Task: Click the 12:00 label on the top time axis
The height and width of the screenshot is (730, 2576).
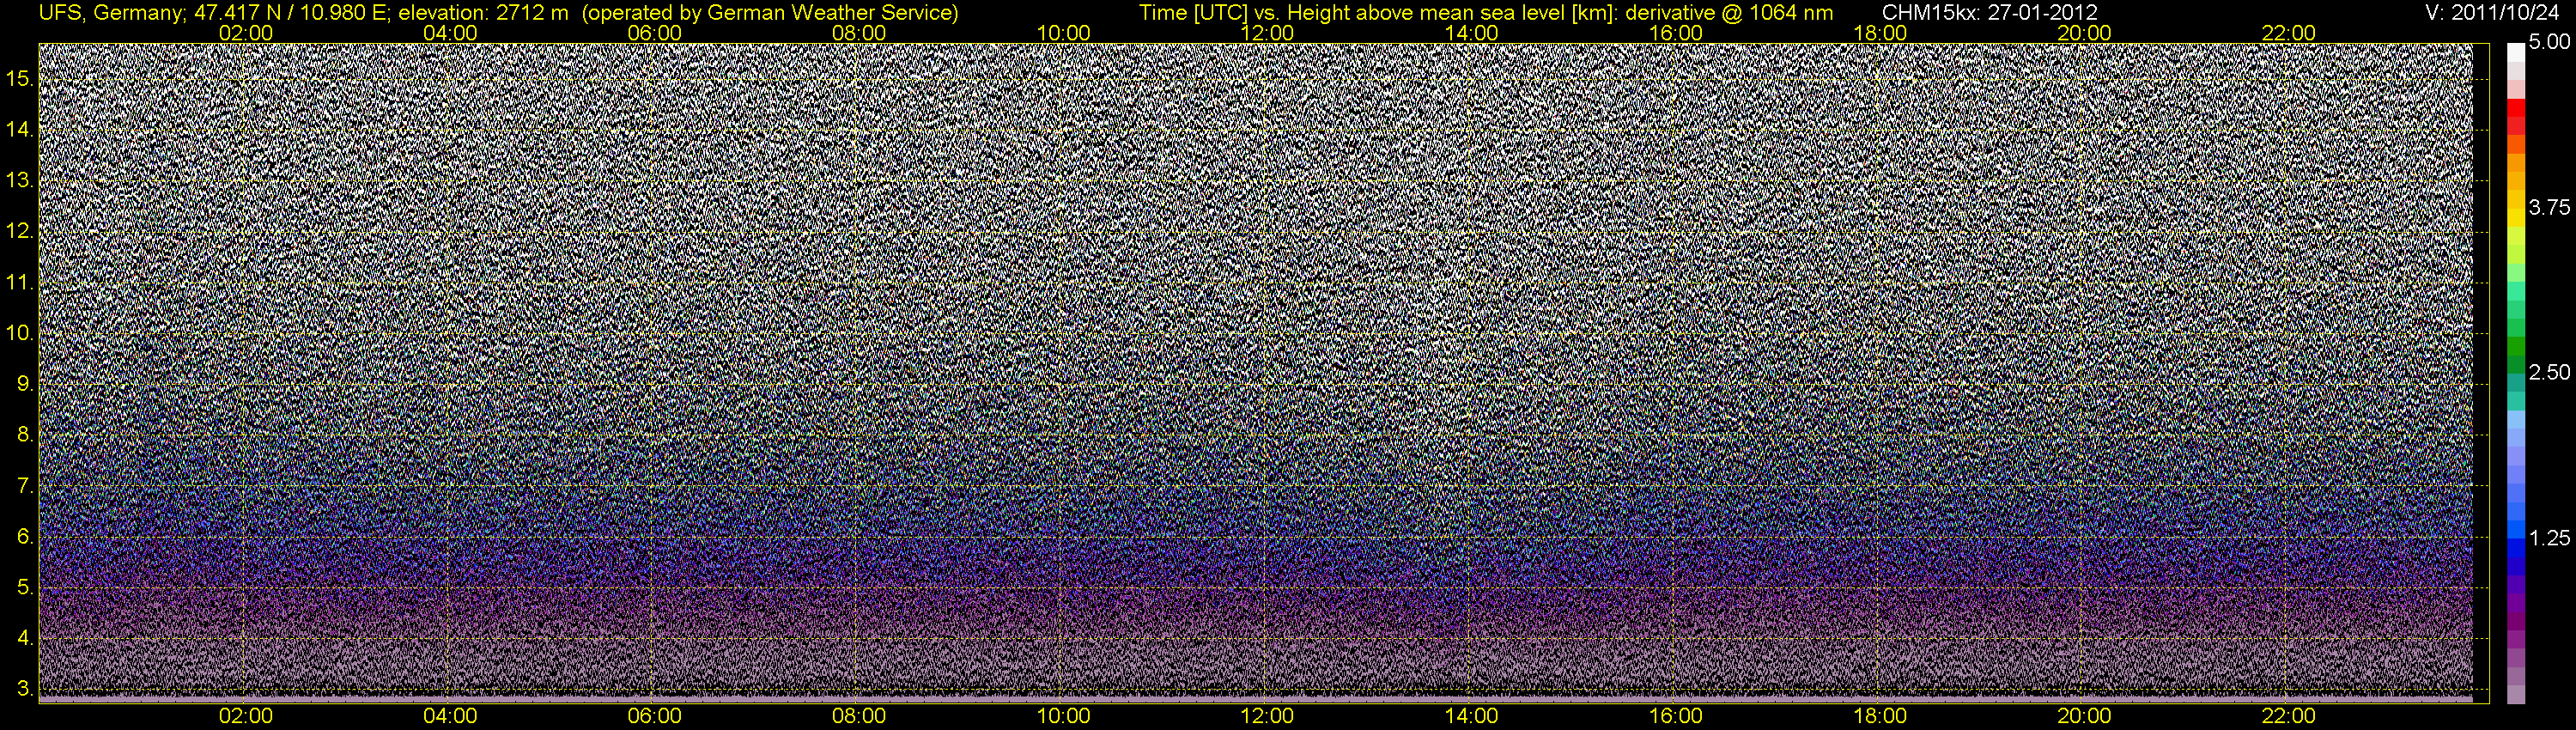Action: coord(1267,33)
